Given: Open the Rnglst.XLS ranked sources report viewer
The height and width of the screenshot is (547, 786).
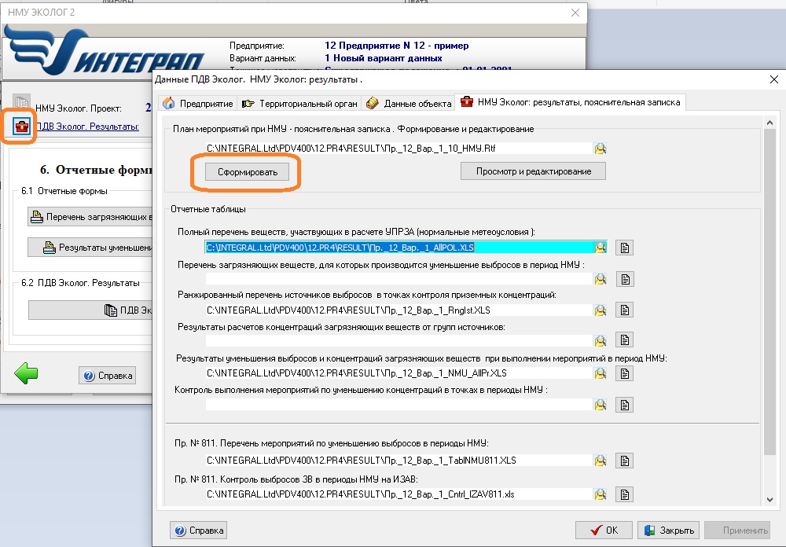Looking at the screenshot, I should pyautogui.click(x=624, y=310).
